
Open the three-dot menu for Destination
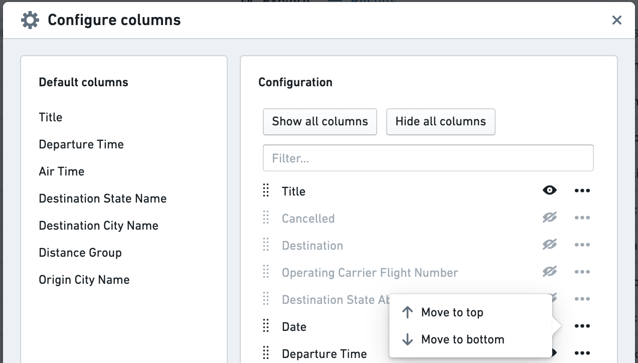point(582,245)
